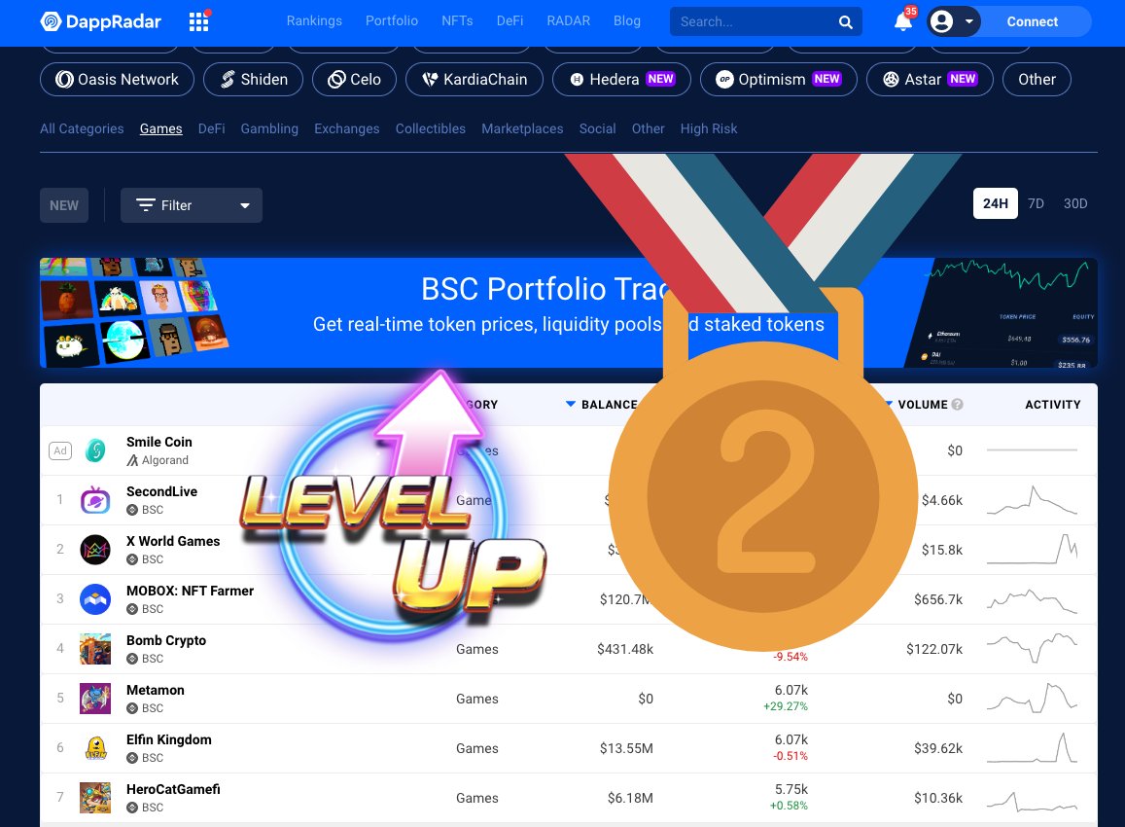Switch to 7D time range
This screenshot has height=827, width=1125.
pos(1036,203)
